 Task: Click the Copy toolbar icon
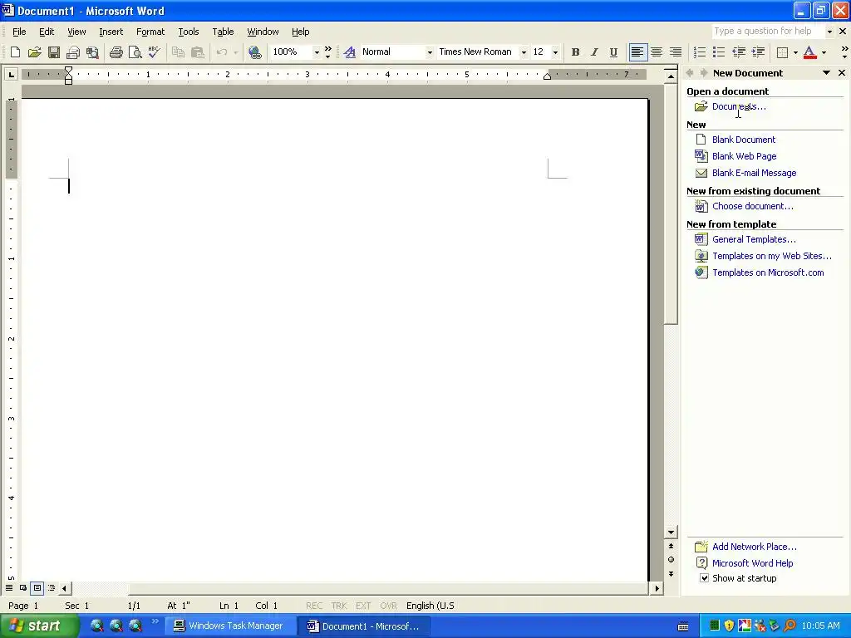click(178, 52)
